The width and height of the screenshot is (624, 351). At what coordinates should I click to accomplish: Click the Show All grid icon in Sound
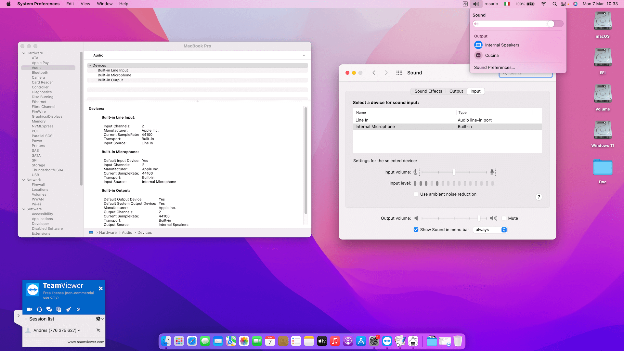399,73
